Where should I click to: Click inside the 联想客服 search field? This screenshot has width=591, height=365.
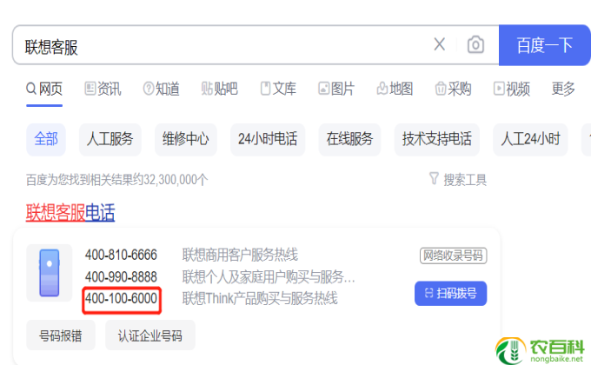(x=217, y=46)
